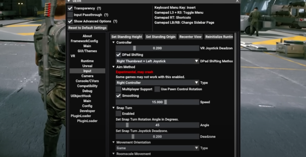The width and height of the screenshot is (306, 157).
Task: Click the Show Advanced Options (?) marker
Action: tap(115, 21)
